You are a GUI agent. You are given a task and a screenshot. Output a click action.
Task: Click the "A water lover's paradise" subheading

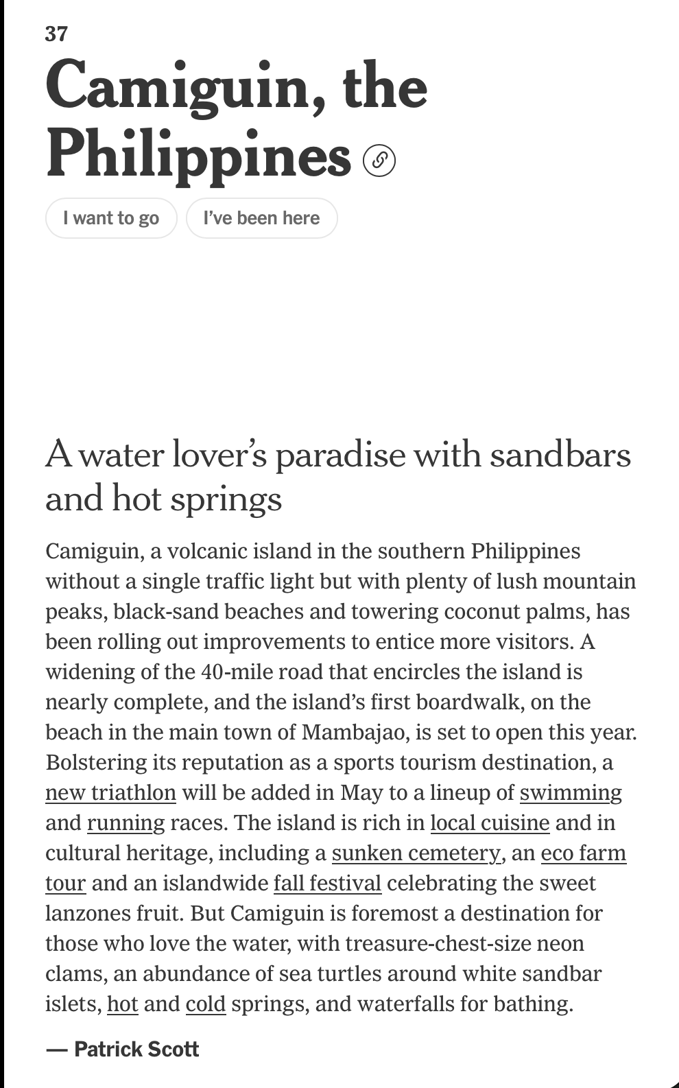pos(337,476)
